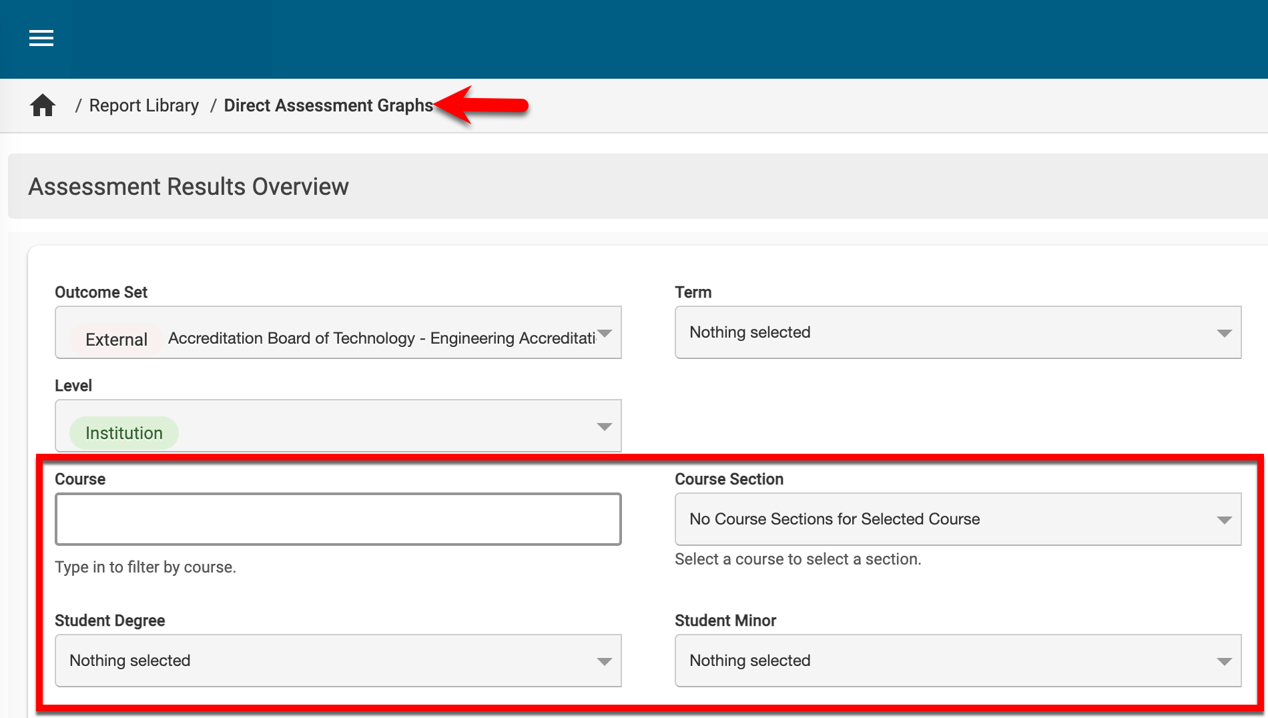This screenshot has height=718, width=1268.
Task: Click the Student Minor arrow icon
Action: (x=1224, y=661)
